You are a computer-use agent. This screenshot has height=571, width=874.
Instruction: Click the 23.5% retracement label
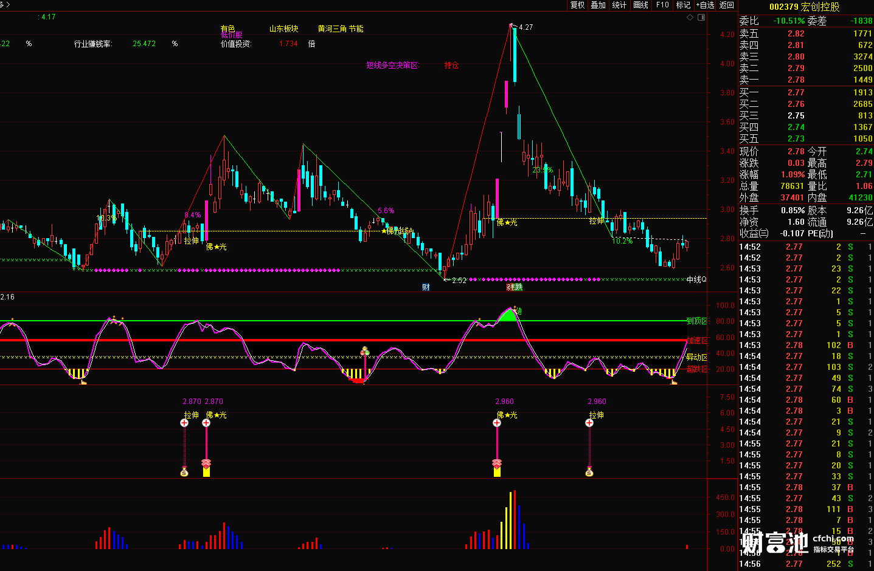(543, 170)
